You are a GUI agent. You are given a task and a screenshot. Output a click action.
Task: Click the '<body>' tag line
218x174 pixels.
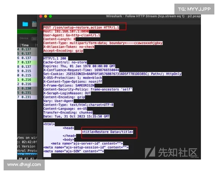click(68, 140)
